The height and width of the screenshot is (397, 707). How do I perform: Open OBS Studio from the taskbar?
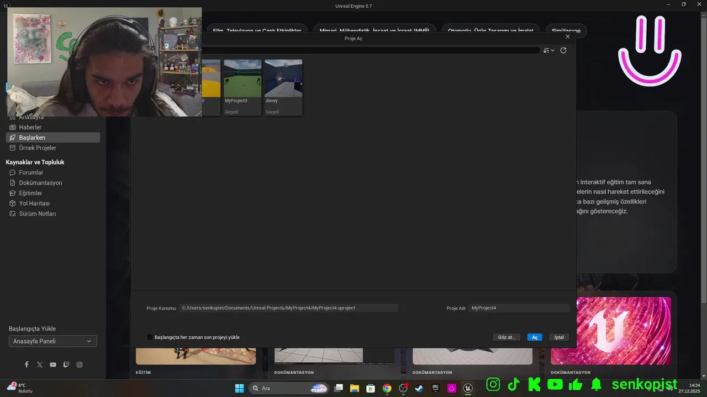tap(403, 388)
